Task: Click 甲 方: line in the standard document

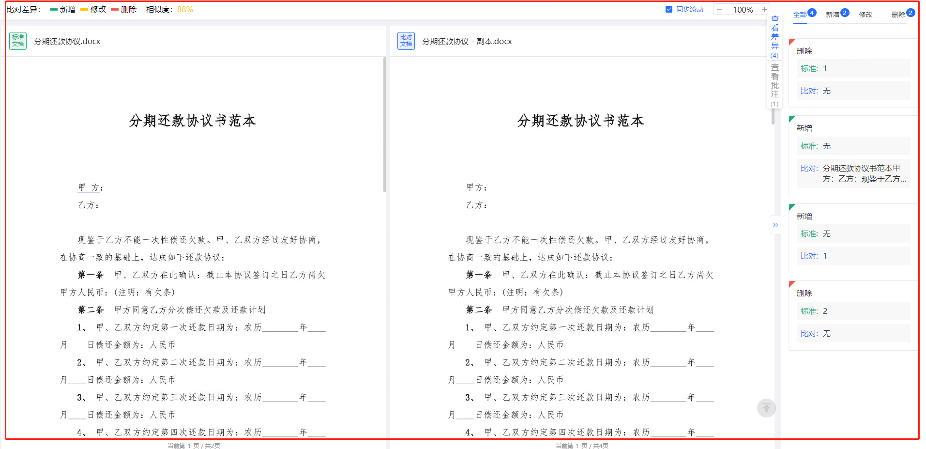Action: (x=91, y=187)
